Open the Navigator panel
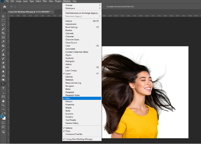 (x=82, y=86)
